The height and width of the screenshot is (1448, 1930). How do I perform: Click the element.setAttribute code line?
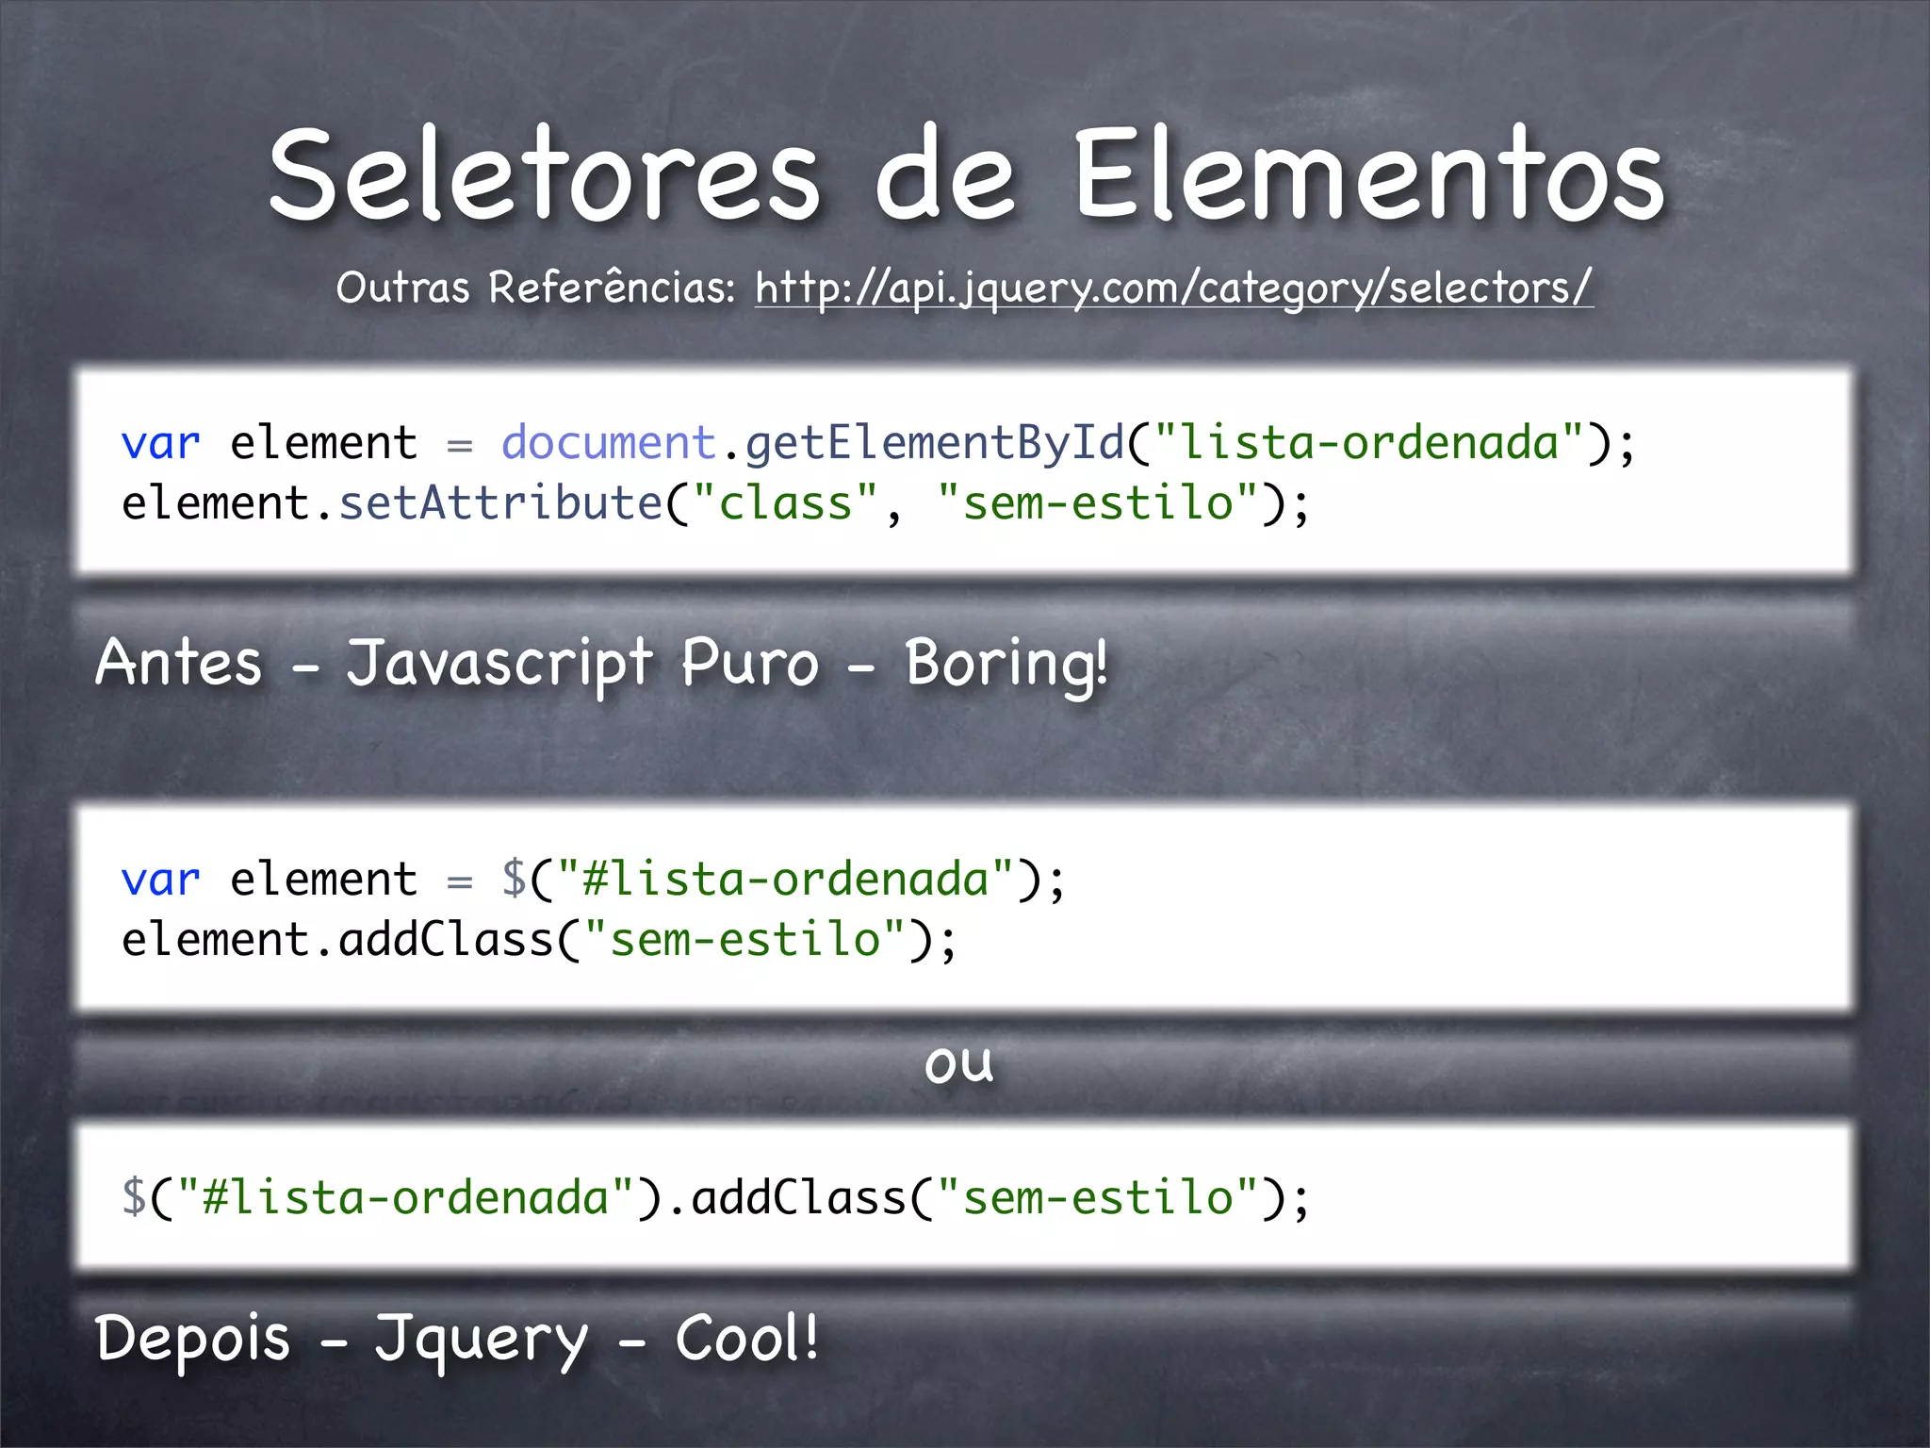715,503
